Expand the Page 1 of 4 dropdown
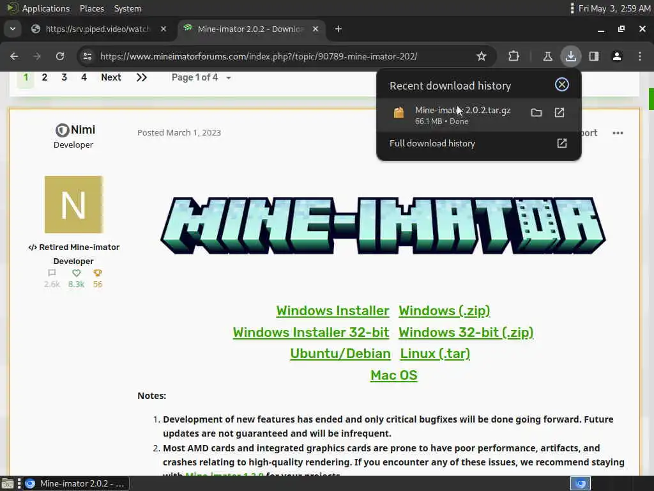Screen dimensions: 654x491 point(201,77)
